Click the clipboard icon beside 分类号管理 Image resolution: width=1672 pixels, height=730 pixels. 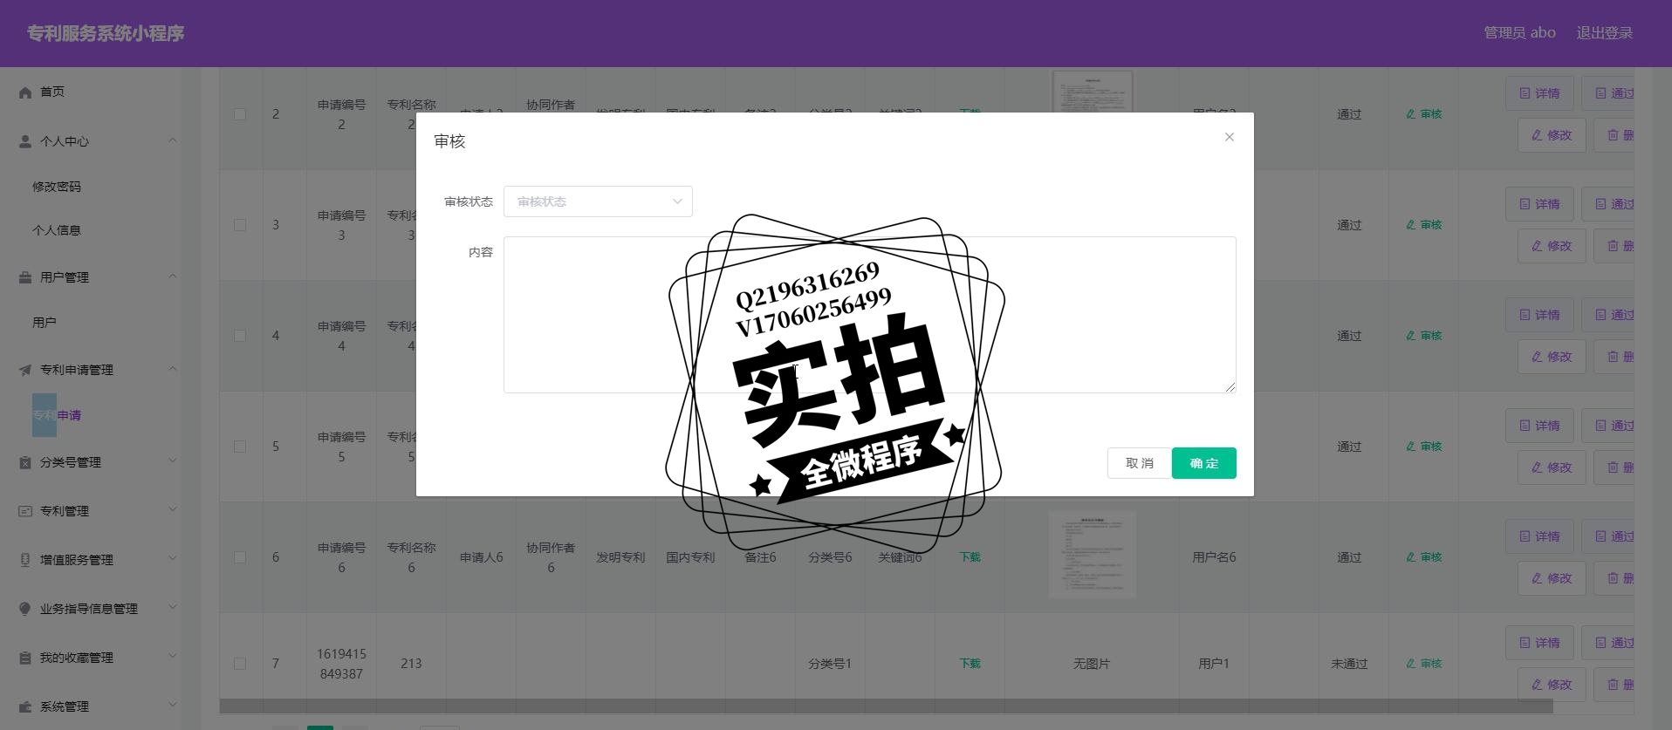coord(25,462)
